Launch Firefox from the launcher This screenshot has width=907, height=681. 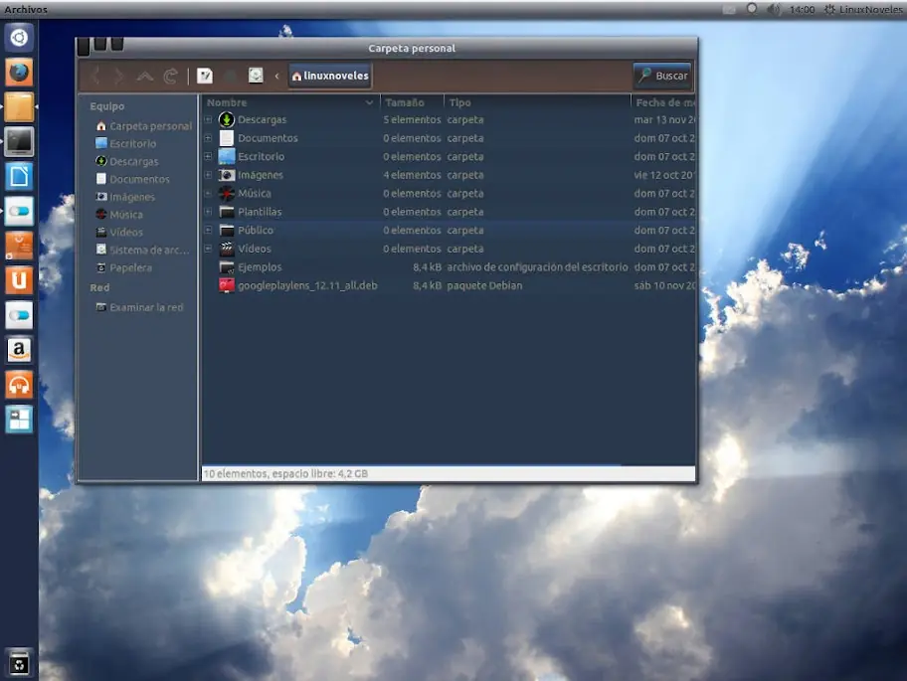coord(19,73)
